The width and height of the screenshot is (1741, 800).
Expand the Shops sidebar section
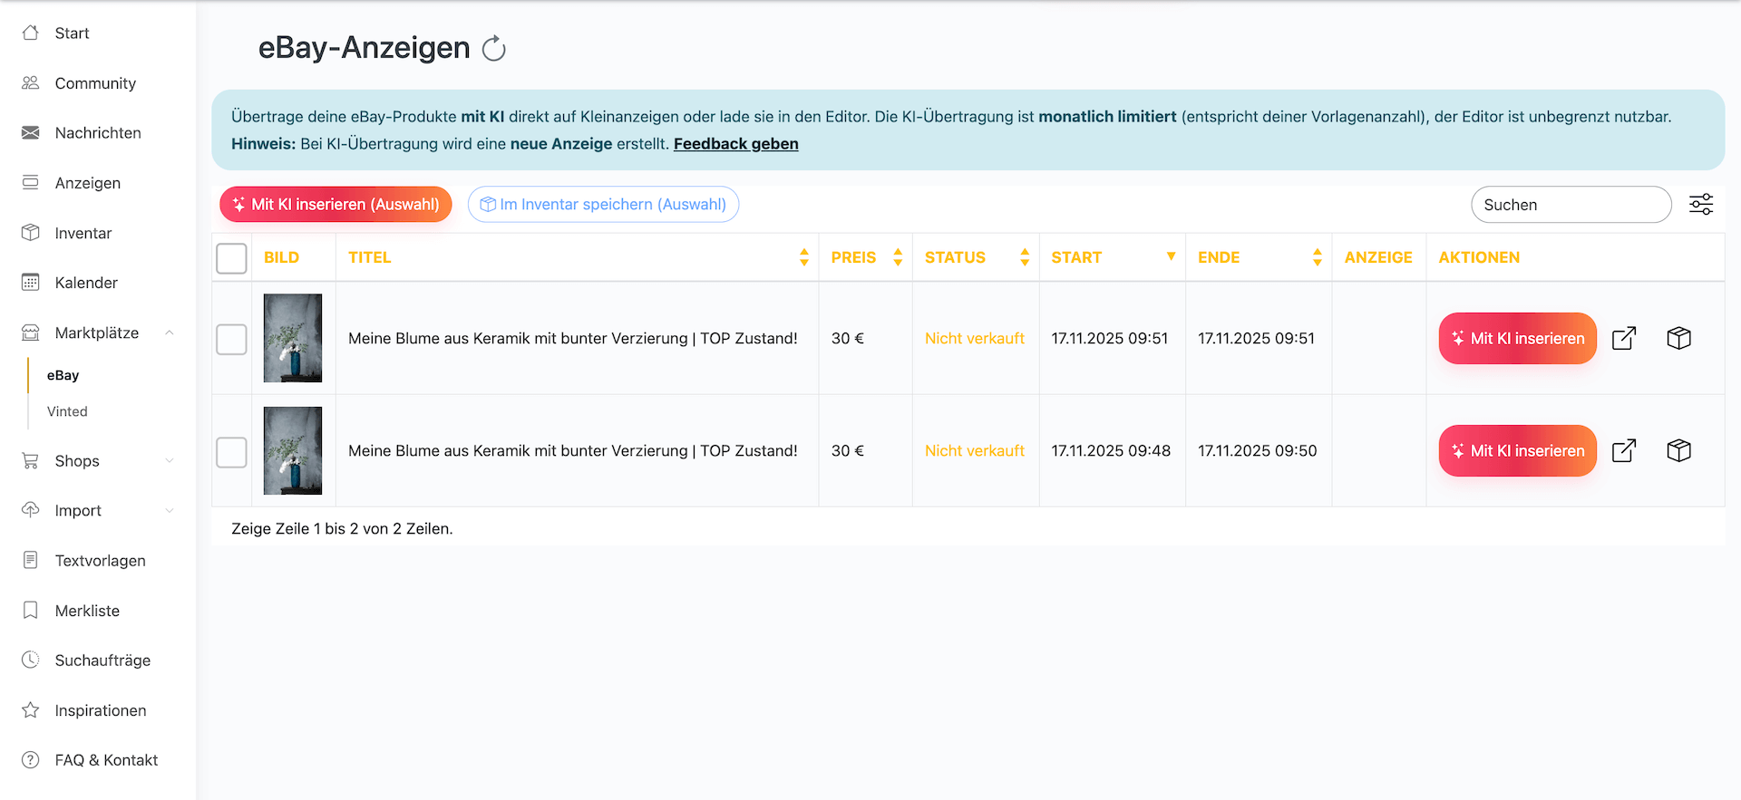[x=170, y=461]
